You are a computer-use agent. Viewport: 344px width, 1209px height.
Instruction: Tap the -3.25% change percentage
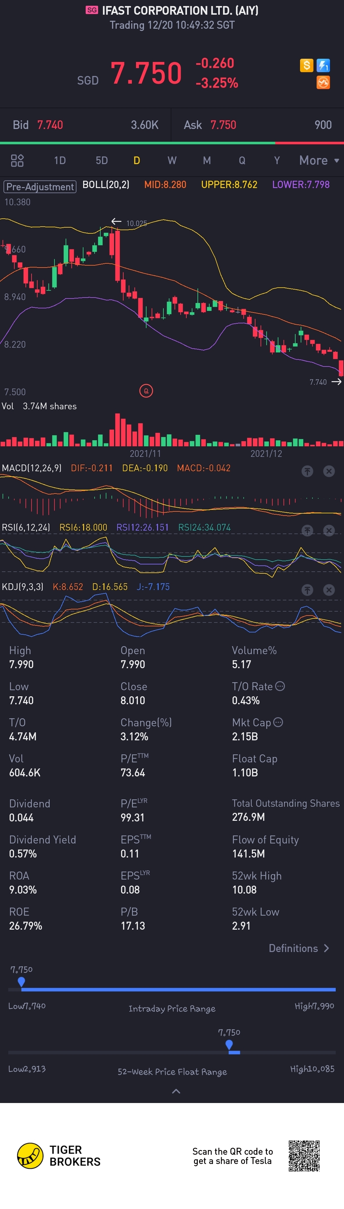click(x=217, y=83)
